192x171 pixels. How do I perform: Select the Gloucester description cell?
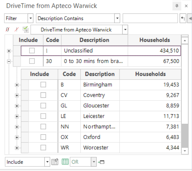100,105
